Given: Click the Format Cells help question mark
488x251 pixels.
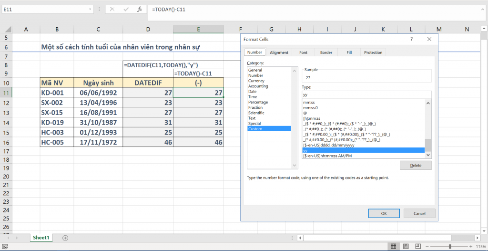Looking at the screenshot, I should (412, 39).
